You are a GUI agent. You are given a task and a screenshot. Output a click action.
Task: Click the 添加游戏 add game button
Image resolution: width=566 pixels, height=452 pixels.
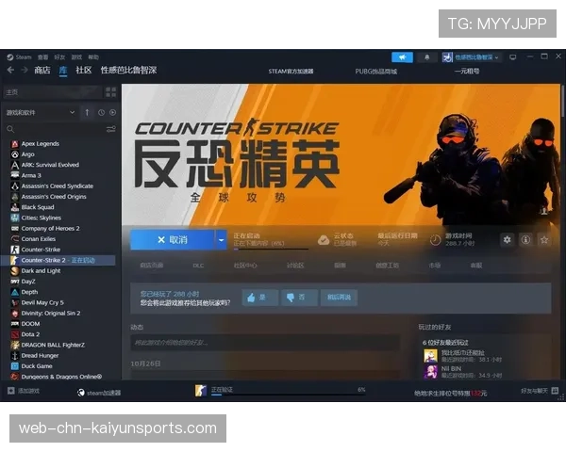pyautogui.click(x=24, y=391)
